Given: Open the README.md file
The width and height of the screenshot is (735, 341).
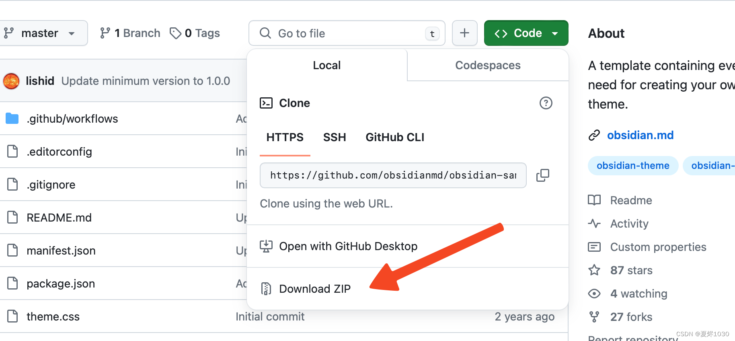Looking at the screenshot, I should coord(59,218).
